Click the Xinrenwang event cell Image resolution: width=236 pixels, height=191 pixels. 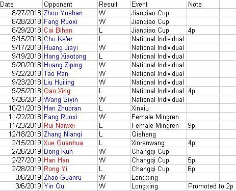point(159,143)
